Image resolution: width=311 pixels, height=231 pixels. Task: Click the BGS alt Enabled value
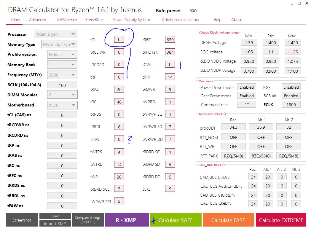point(291,96)
